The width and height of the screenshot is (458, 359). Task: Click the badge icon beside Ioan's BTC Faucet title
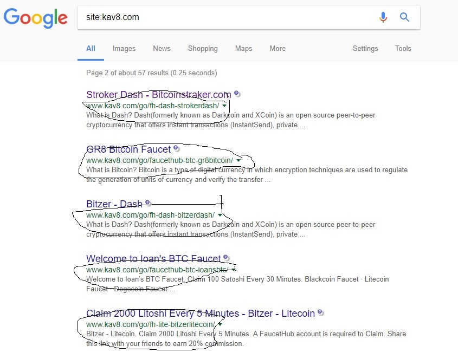point(227,258)
